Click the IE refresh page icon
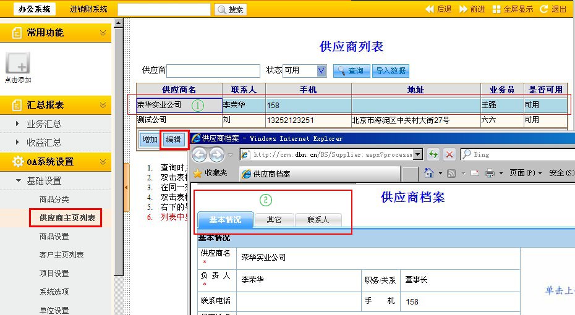 coord(433,154)
